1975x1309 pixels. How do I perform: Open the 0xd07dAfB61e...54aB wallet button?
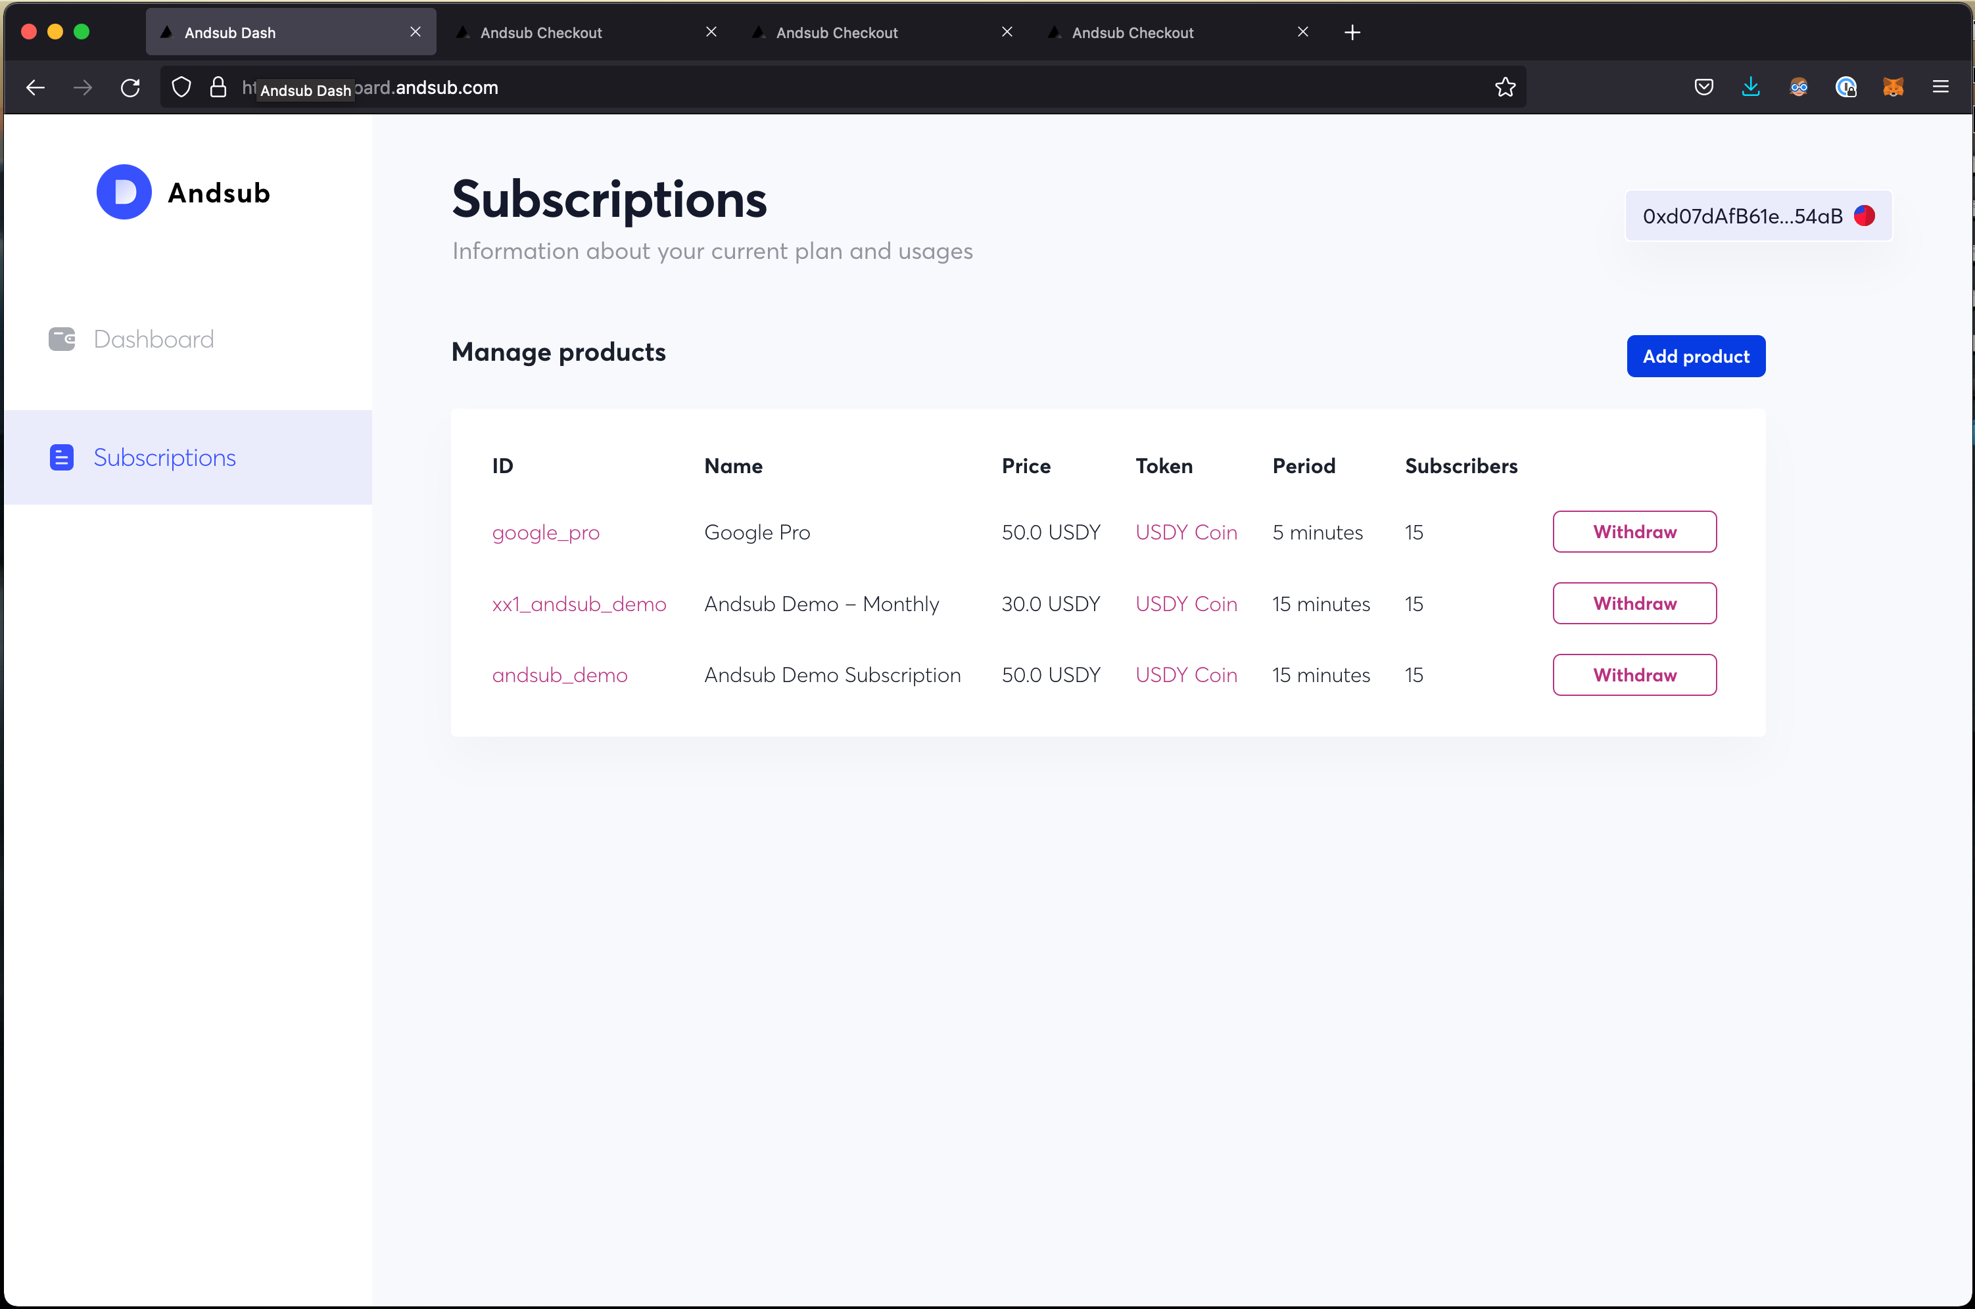(1758, 216)
